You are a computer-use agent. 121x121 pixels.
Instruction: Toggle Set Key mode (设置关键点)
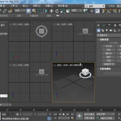click(89, 118)
